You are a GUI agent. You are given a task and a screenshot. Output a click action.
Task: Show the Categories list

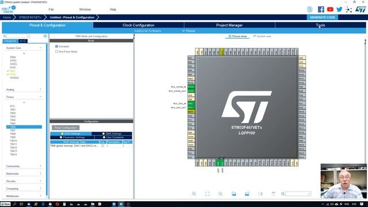(10, 41)
